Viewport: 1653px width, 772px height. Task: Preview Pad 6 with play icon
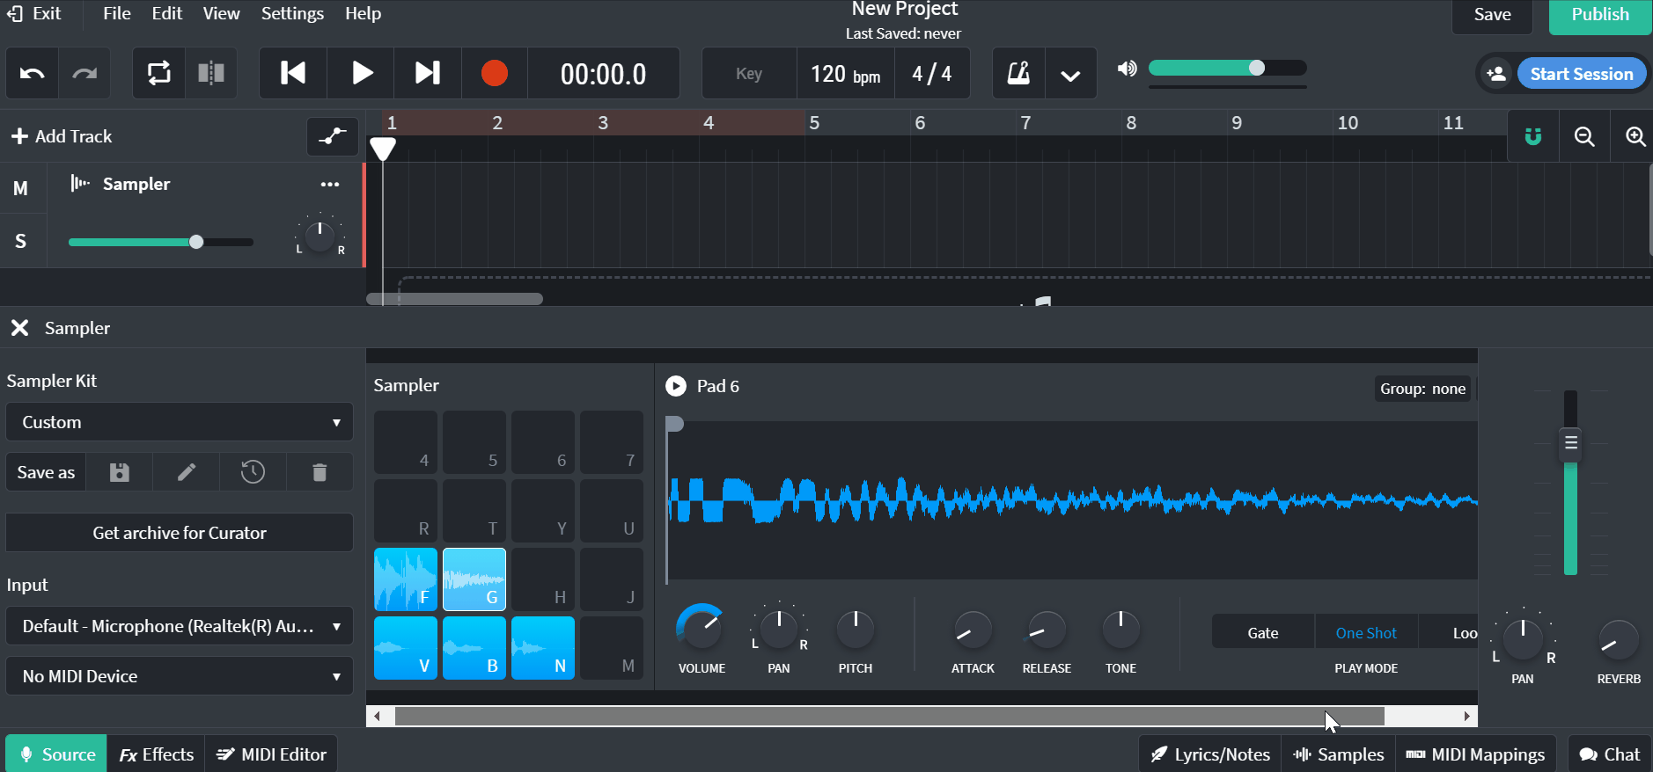676,386
